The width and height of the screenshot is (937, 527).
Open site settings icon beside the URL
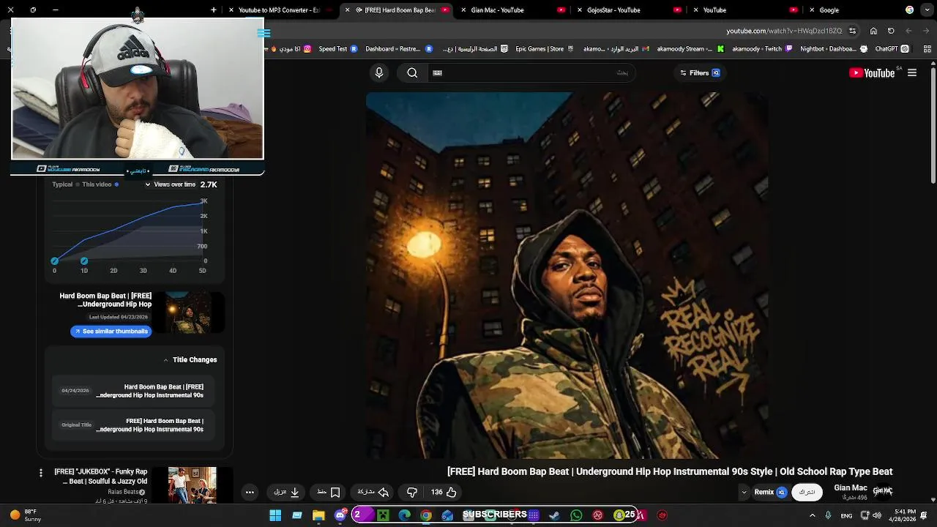point(852,31)
